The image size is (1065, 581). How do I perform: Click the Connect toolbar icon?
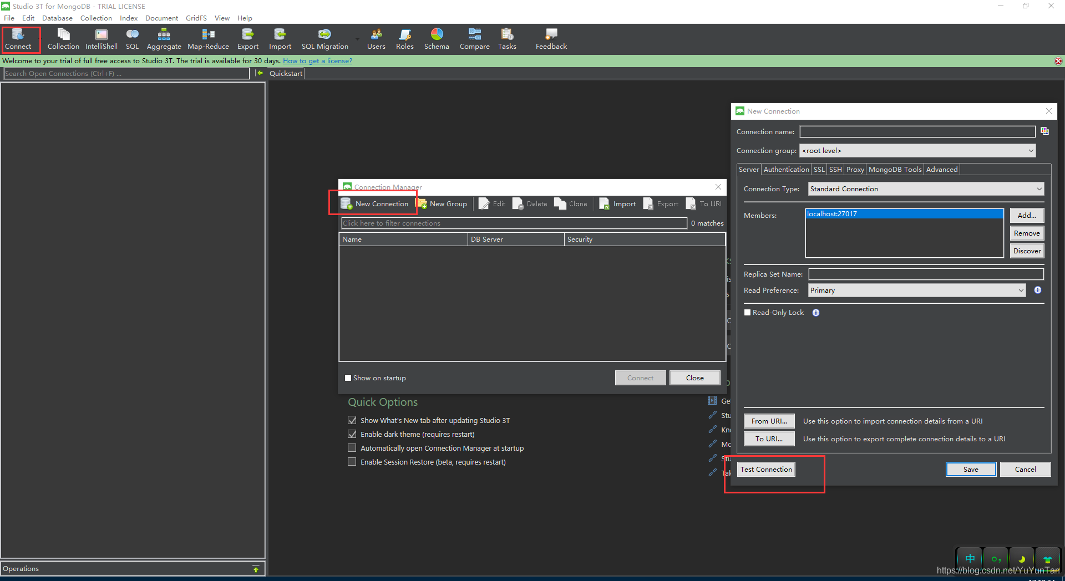tap(18, 39)
